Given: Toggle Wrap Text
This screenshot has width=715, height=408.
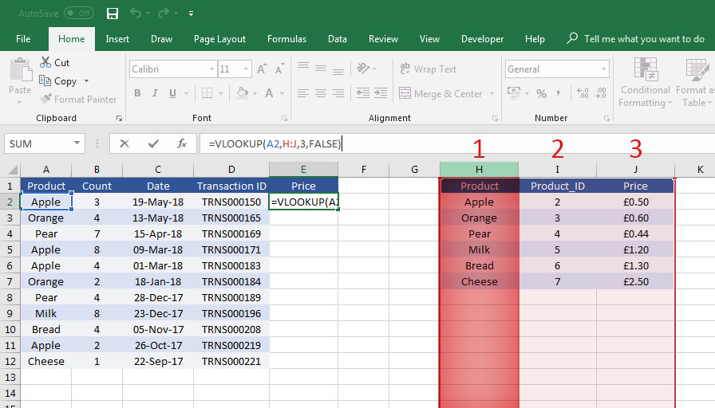Looking at the screenshot, I should coord(429,69).
